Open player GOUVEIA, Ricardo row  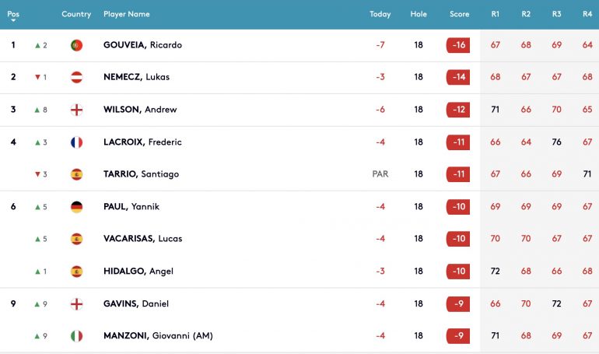[x=299, y=45]
